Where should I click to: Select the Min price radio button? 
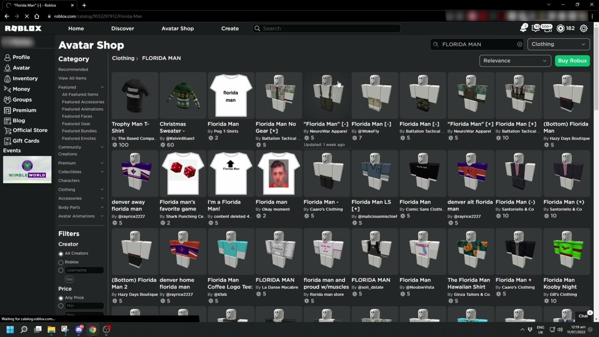(61, 306)
